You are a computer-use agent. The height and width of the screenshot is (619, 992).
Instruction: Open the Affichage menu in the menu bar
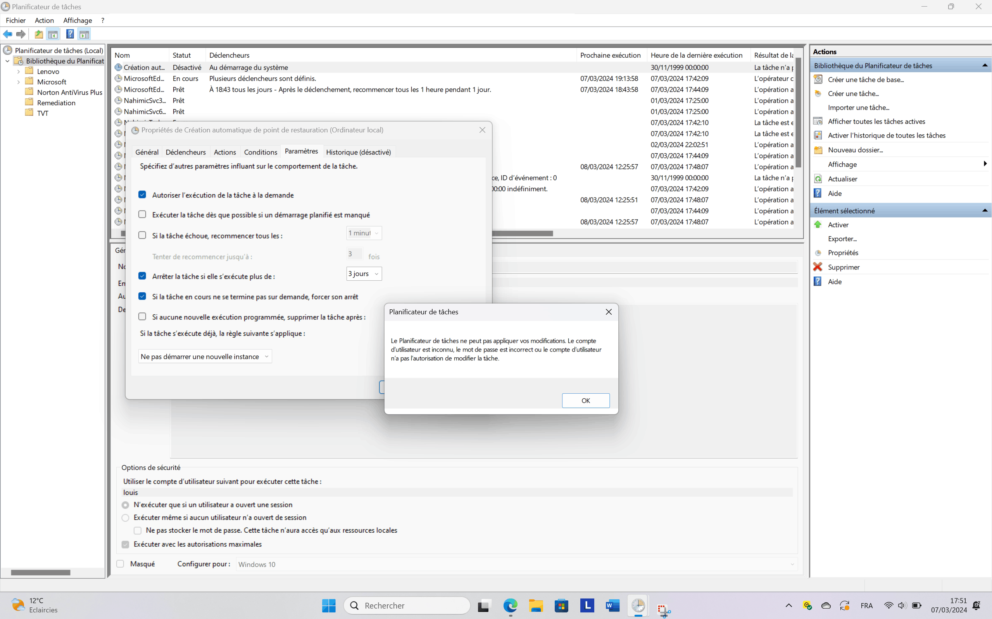pyautogui.click(x=78, y=20)
